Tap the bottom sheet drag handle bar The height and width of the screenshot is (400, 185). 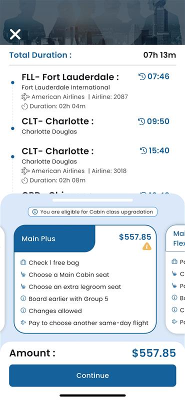coord(92,200)
